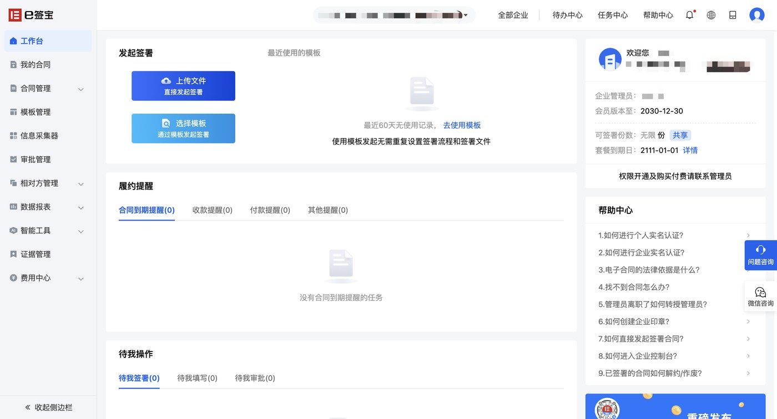
Task: Open 待办中心 in top navigation
Action: coord(568,15)
